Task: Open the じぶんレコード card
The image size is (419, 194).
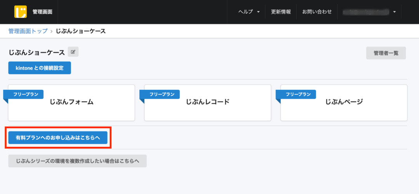Action: click(208, 103)
